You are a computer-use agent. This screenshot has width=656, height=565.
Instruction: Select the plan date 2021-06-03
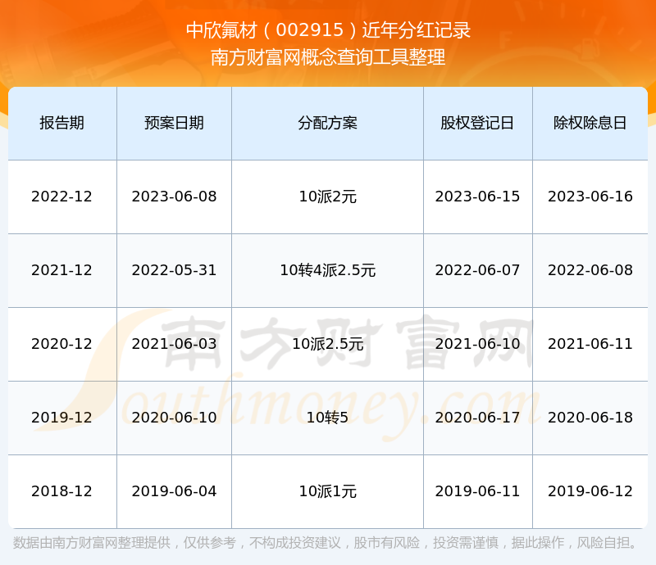tap(174, 344)
